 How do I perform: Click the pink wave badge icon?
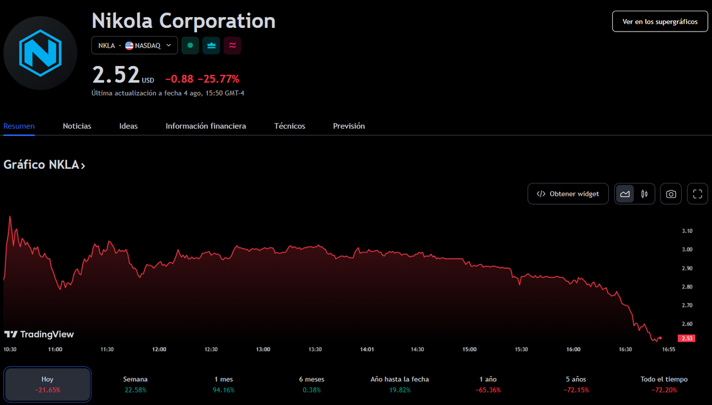click(x=232, y=45)
